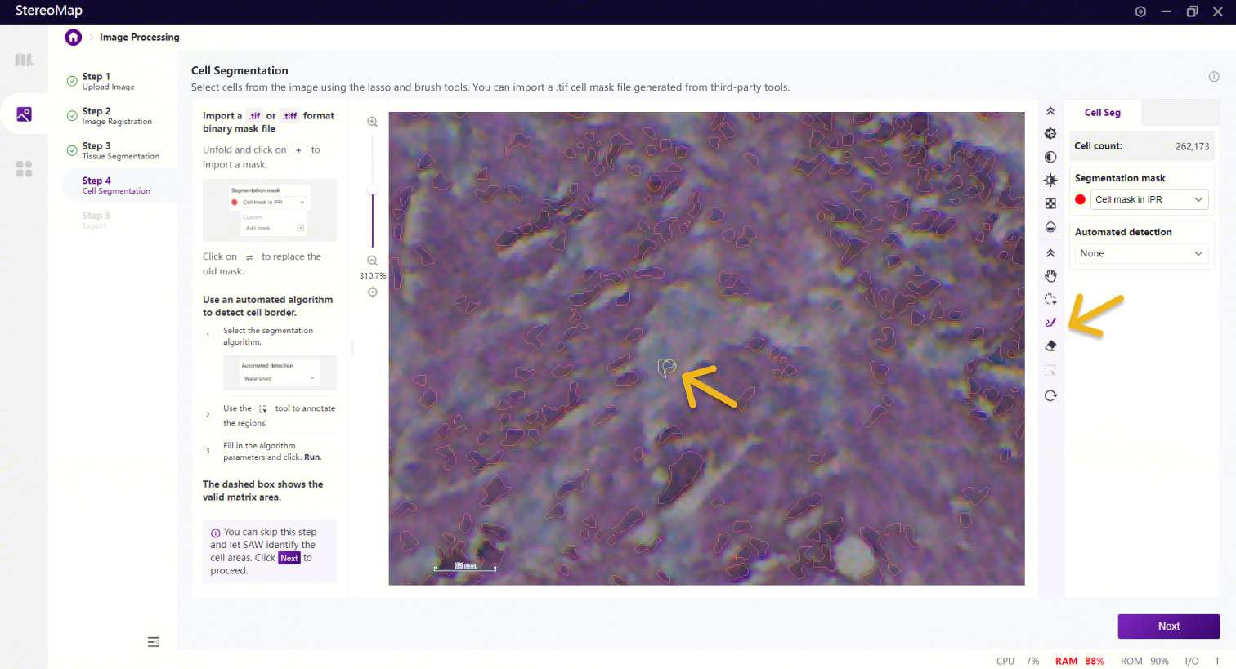Click the Image Processing breadcrumb
The height and width of the screenshot is (669, 1236).
tap(140, 38)
